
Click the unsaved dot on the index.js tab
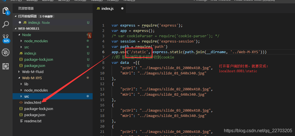point(122,8)
